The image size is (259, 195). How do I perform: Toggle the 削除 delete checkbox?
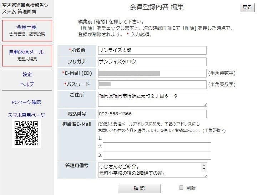click(x=181, y=187)
